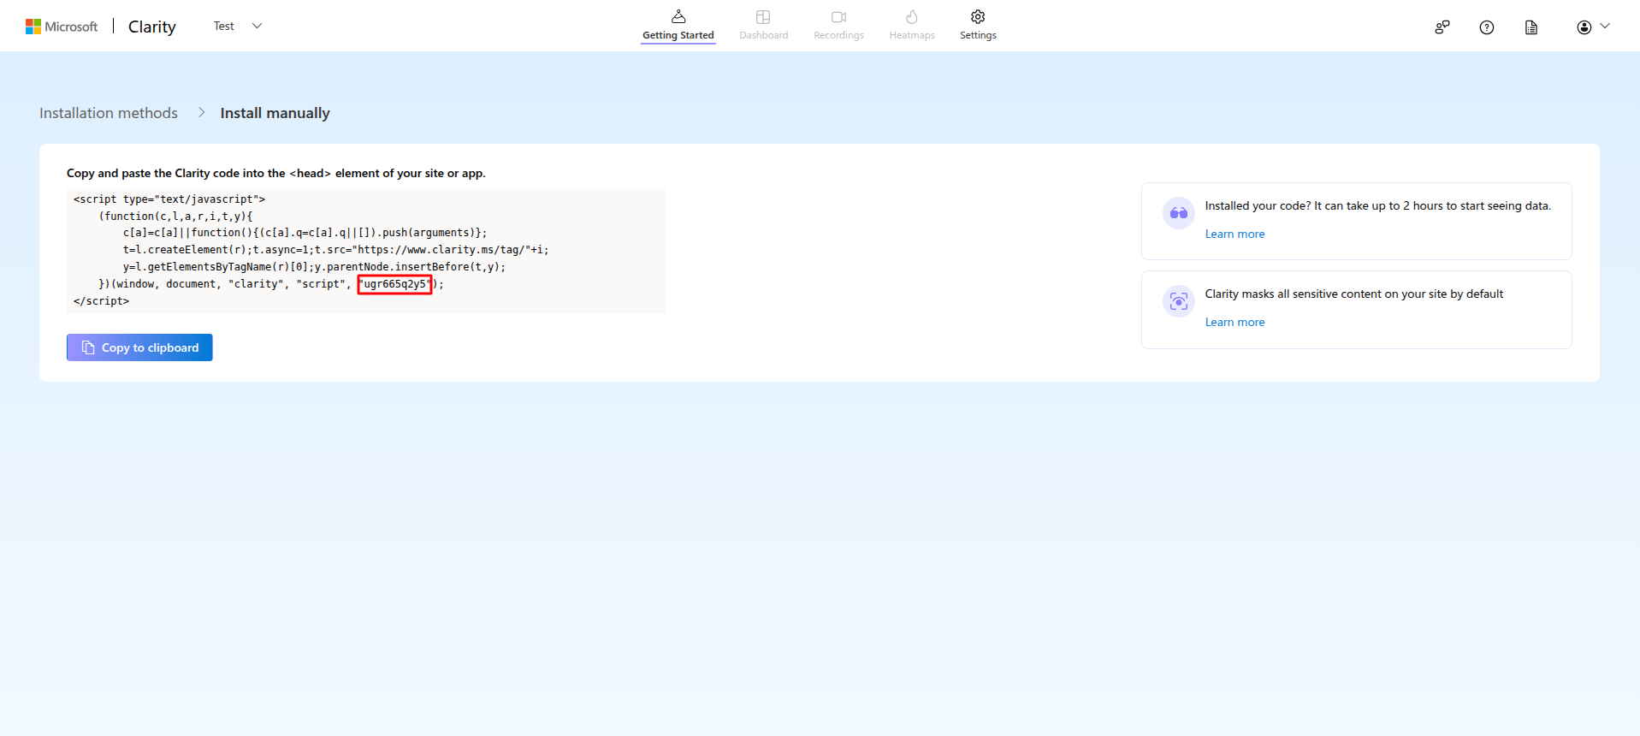Click the push(arguments) code line
Viewport: 1640px width, 736px height.
point(305,233)
